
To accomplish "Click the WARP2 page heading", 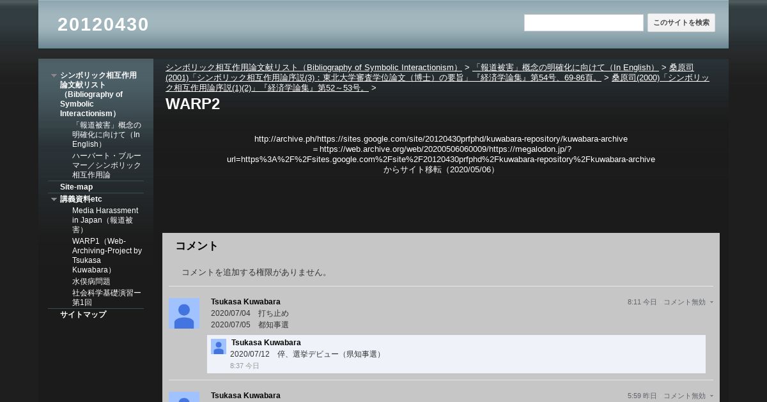I will coord(192,104).
